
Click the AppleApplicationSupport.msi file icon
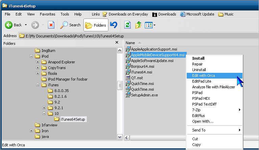click(x=128, y=49)
